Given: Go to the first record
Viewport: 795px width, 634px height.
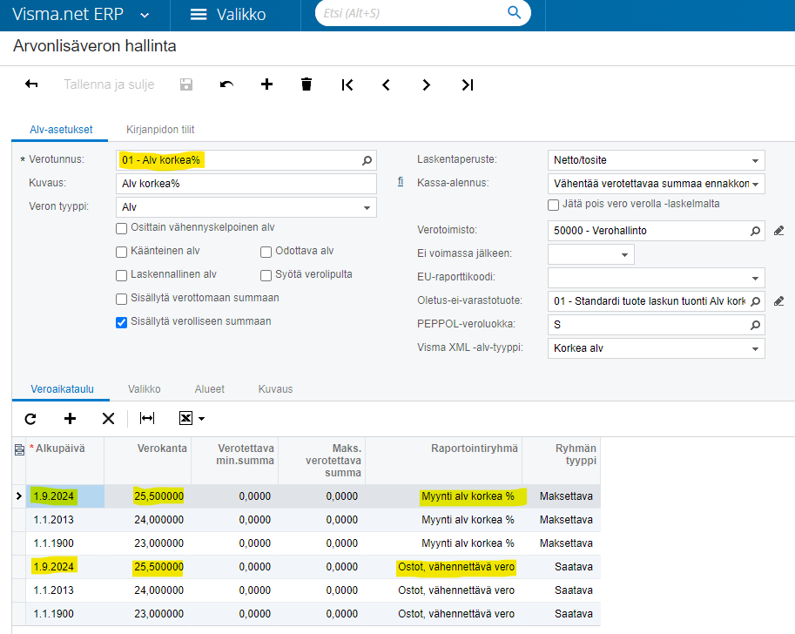Looking at the screenshot, I should coord(347,84).
